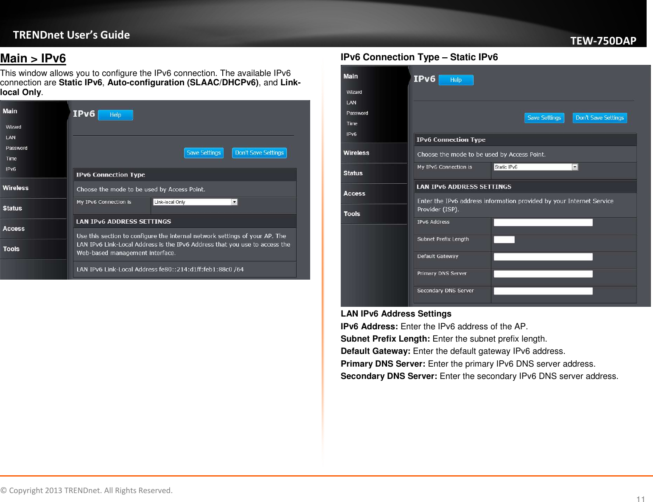Click the Subnet Prefix Length input field
Image resolution: width=653 pixels, height=502 pixels.
pyautogui.click(x=504, y=240)
